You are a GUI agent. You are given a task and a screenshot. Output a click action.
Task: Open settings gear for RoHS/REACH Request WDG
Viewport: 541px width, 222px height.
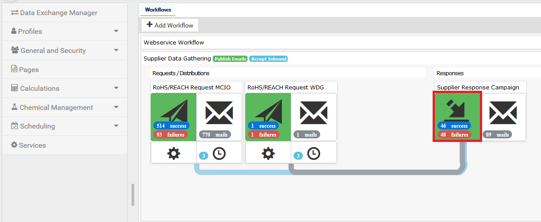coord(268,154)
